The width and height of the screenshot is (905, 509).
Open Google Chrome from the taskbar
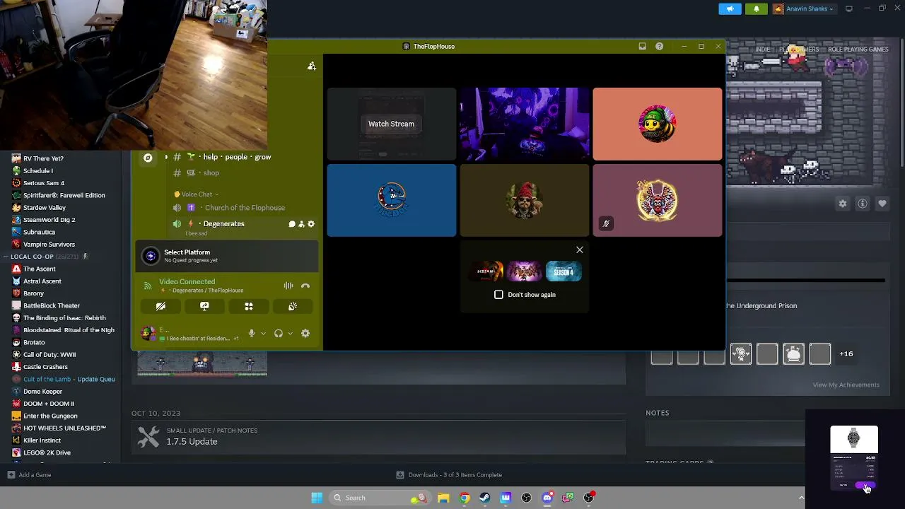point(465,498)
